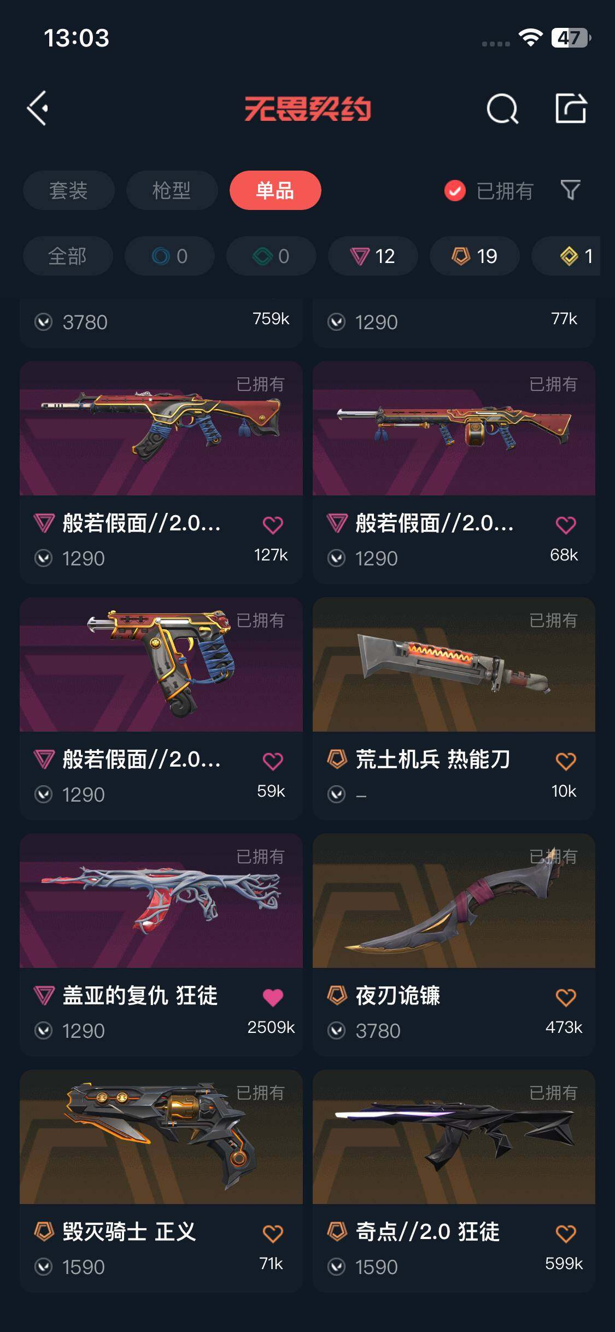Tap the share icon at top right
The width and height of the screenshot is (615, 1332).
pos(571,108)
